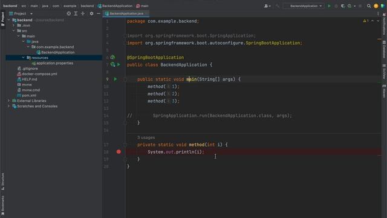Select the .gitignore file
Viewport: 387px width, 218px height.
click(x=27, y=68)
